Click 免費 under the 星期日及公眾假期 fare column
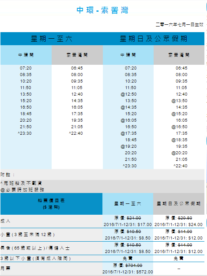 click(x=179, y=259)
